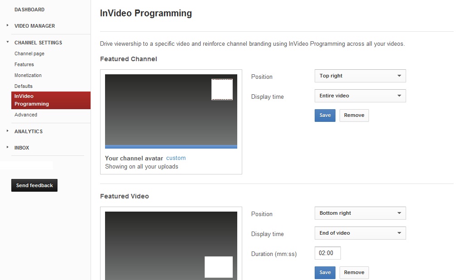The image size is (460, 280).
Task: Click avatar placeholder in Featured Channel preview
Action: coord(222,89)
